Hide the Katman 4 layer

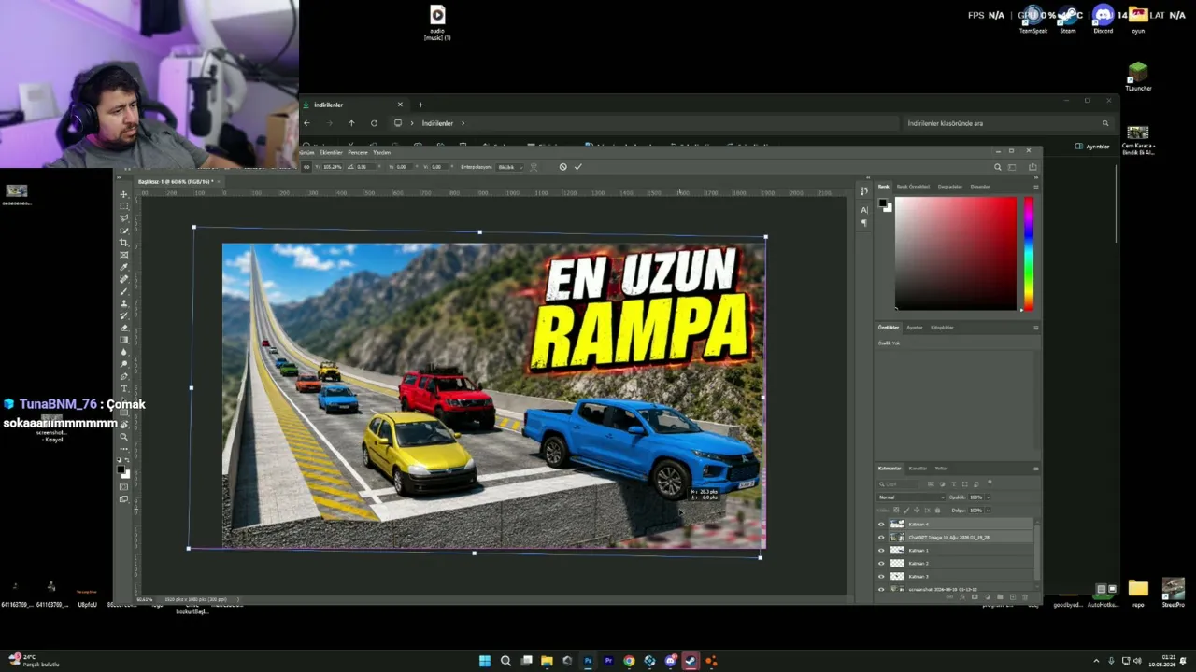pos(881,525)
